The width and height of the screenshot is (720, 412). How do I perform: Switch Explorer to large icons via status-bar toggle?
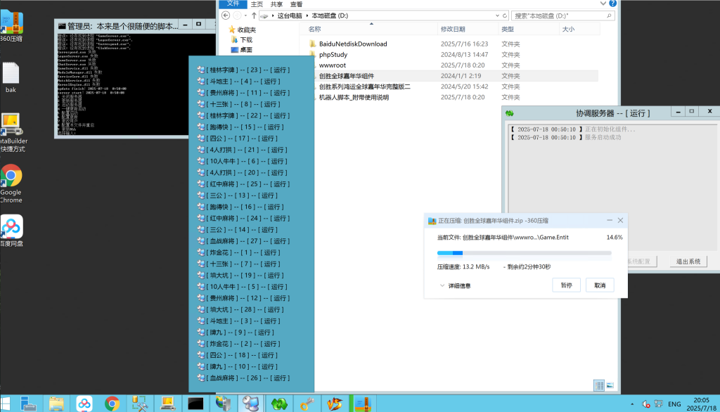[x=610, y=385]
